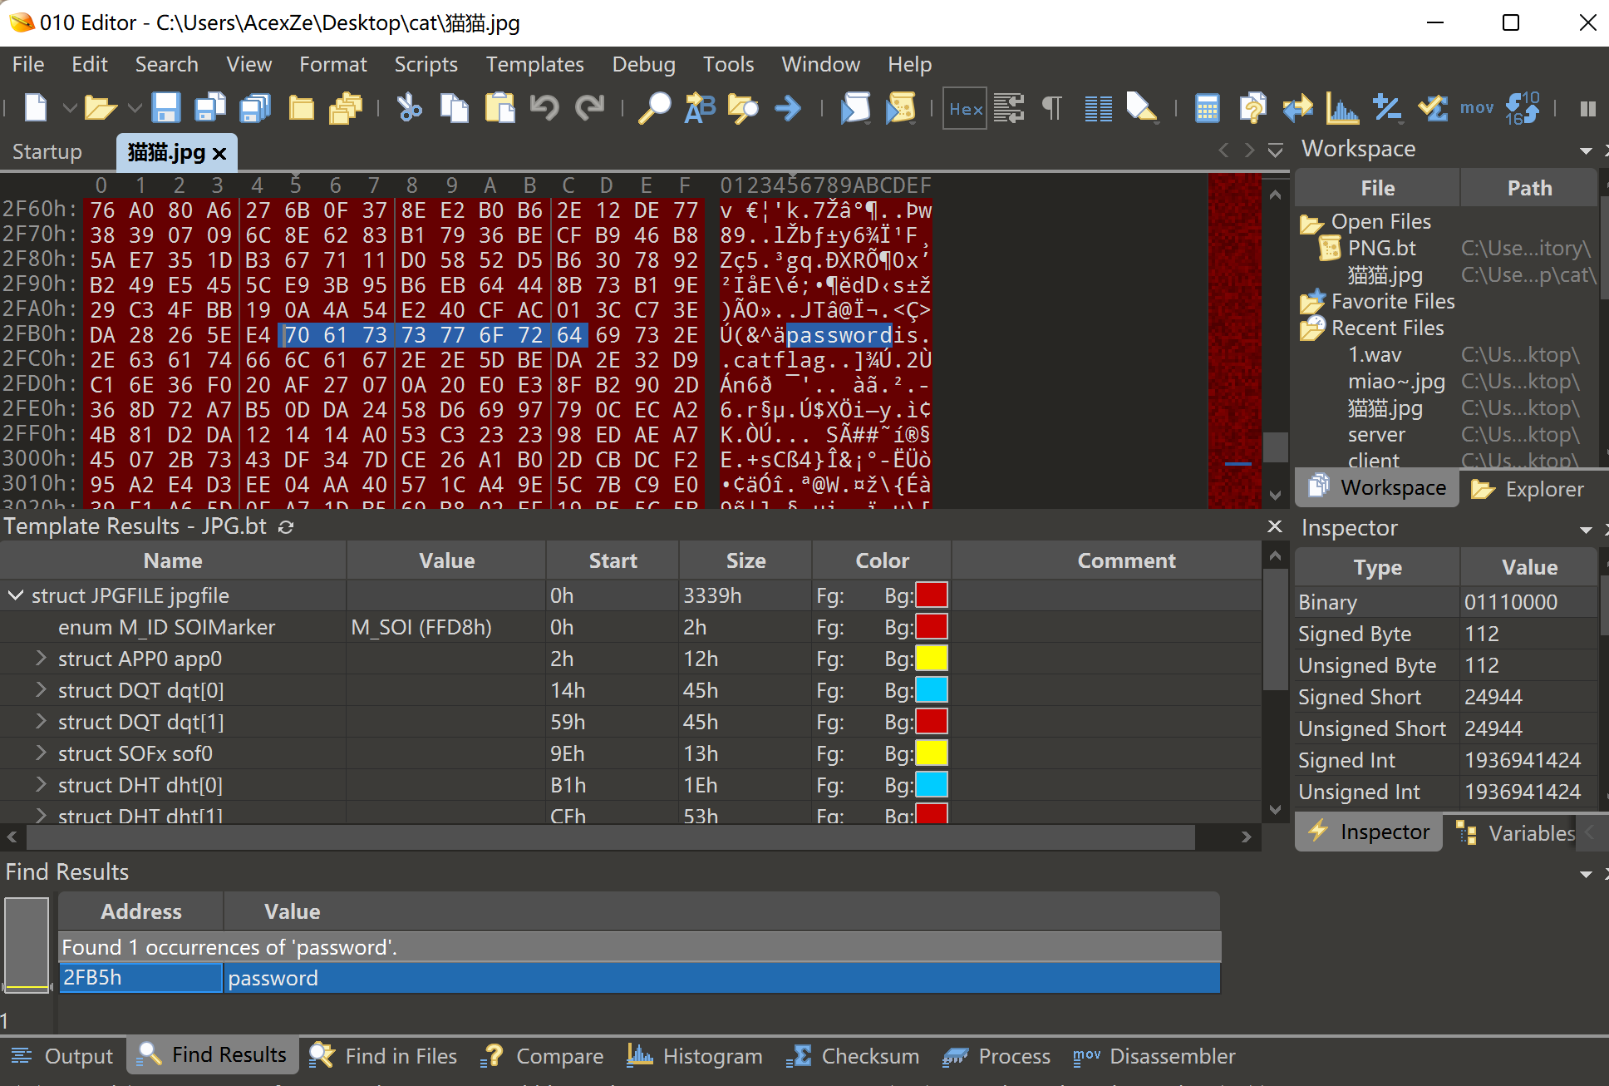Click the Compare Files toolbar icon
1609x1086 pixels.
[x=1252, y=108]
